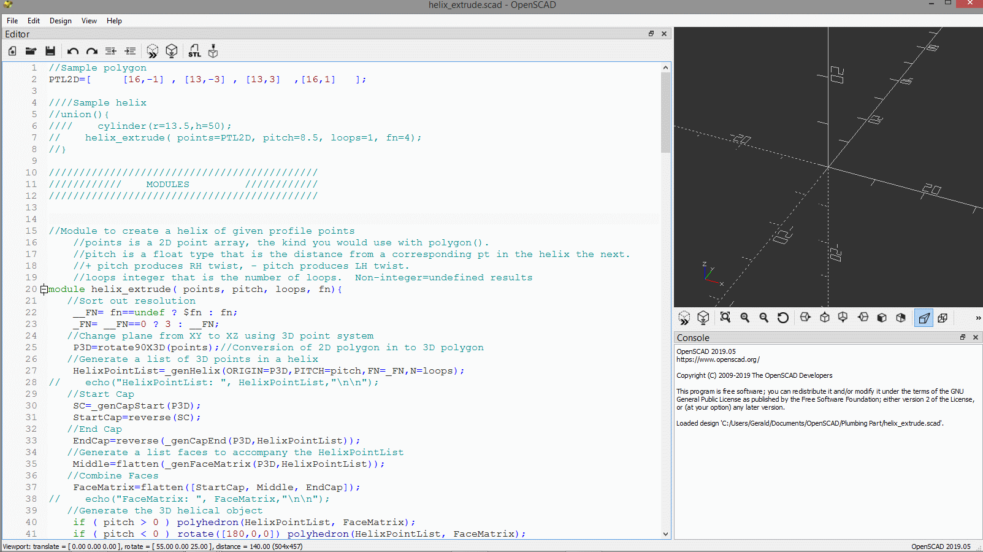Click the editor vertical scrollbar thumb
Image resolution: width=983 pixels, height=552 pixels.
[x=666, y=112]
